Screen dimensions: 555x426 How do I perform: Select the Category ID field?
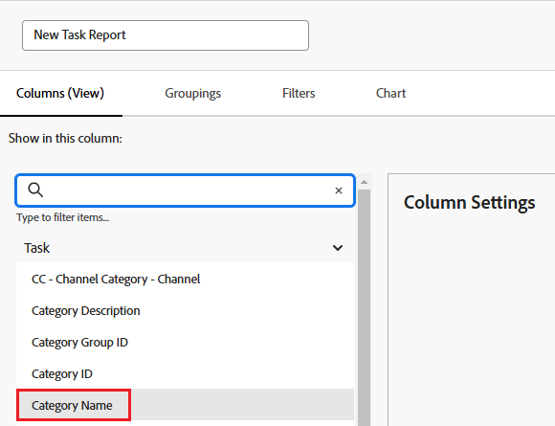point(185,373)
